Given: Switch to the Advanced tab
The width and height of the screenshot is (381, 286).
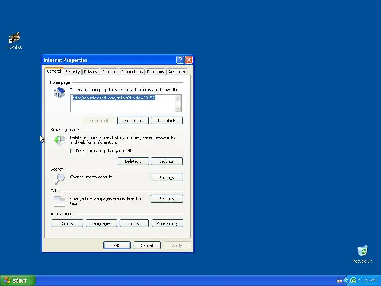Looking at the screenshot, I should coord(177,72).
